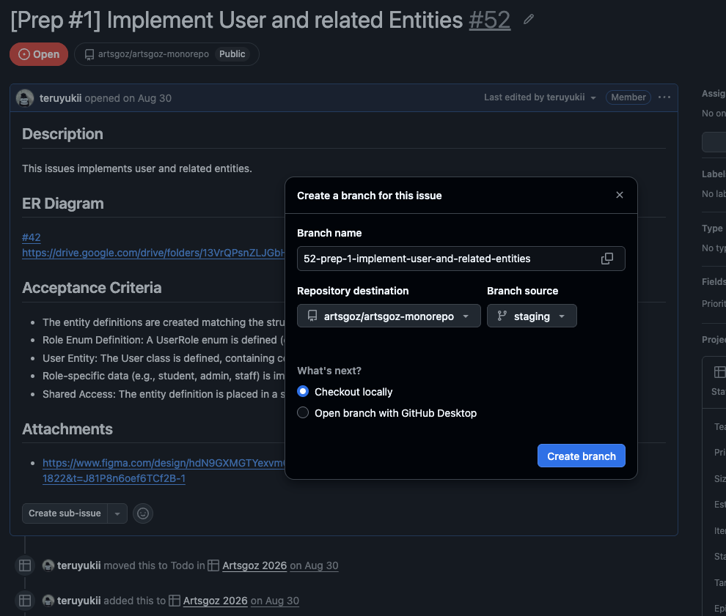The width and height of the screenshot is (726, 616).
Task: Copy the branch name using clipboard icon
Action: (606, 259)
